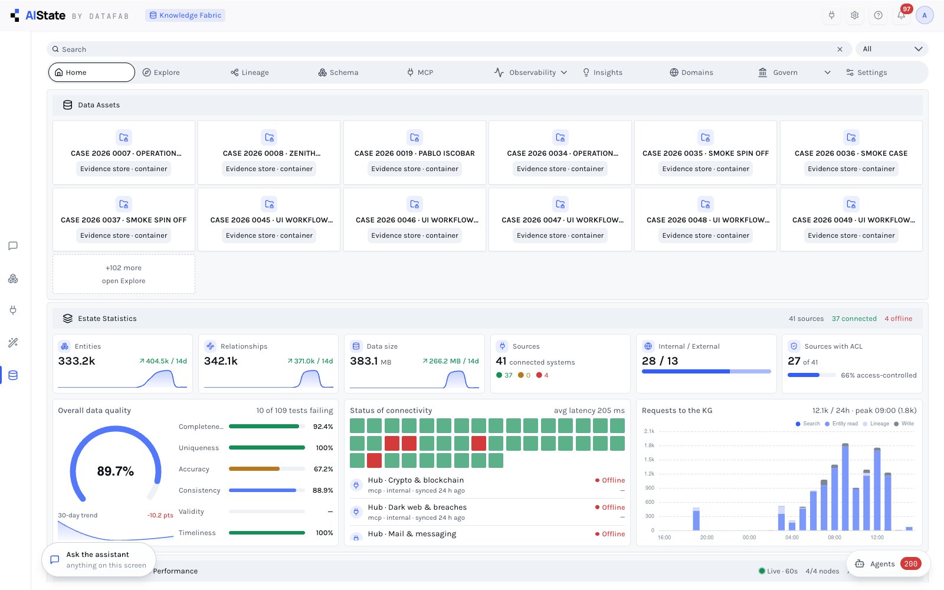Click the Data Assets database stack icon

(68, 105)
